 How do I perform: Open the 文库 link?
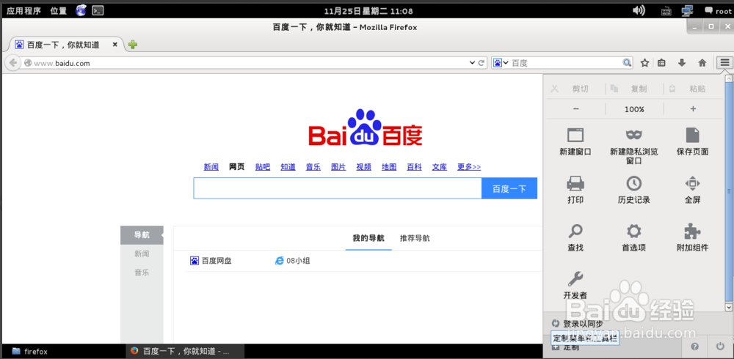coord(440,167)
